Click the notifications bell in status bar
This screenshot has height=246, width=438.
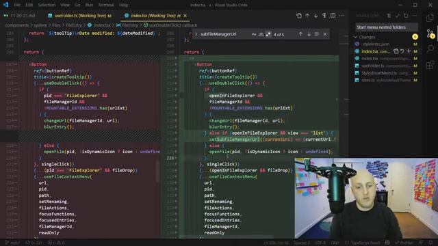click(x=430, y=243)
